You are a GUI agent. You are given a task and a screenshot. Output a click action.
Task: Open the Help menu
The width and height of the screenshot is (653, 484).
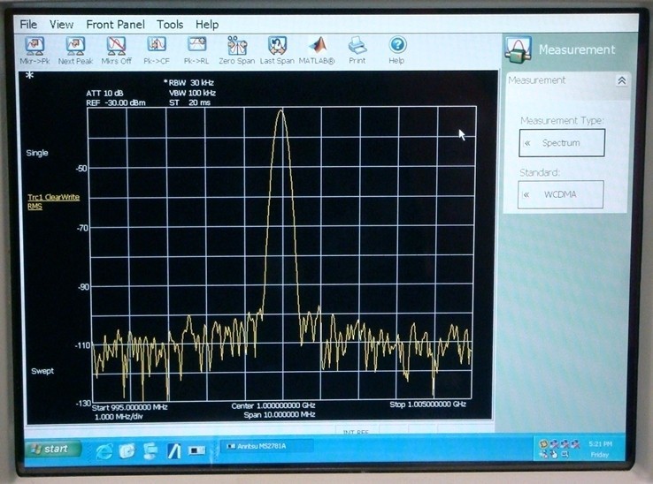(x=207, y=25)
